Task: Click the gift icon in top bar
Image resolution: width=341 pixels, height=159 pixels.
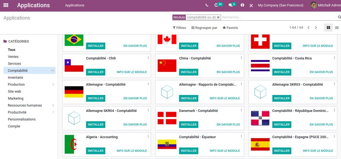Action: tap(242, 5)
